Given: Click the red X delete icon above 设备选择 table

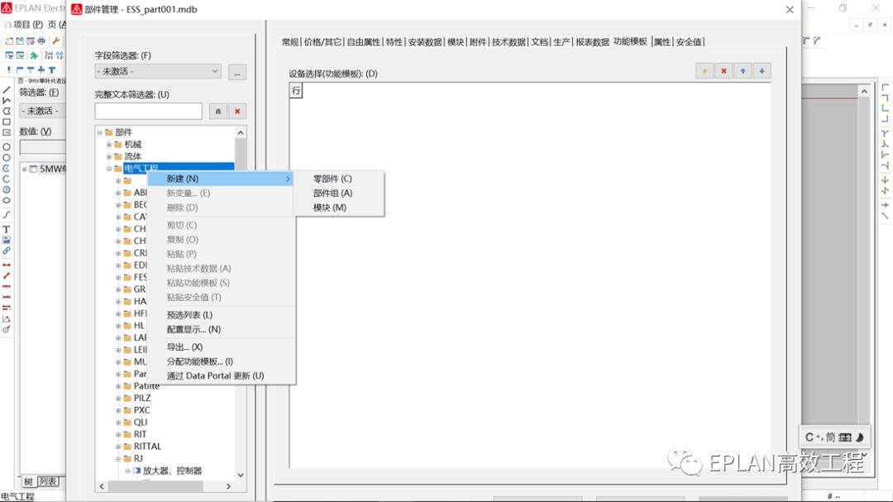Looking at the screenshot, I should 723,70.
